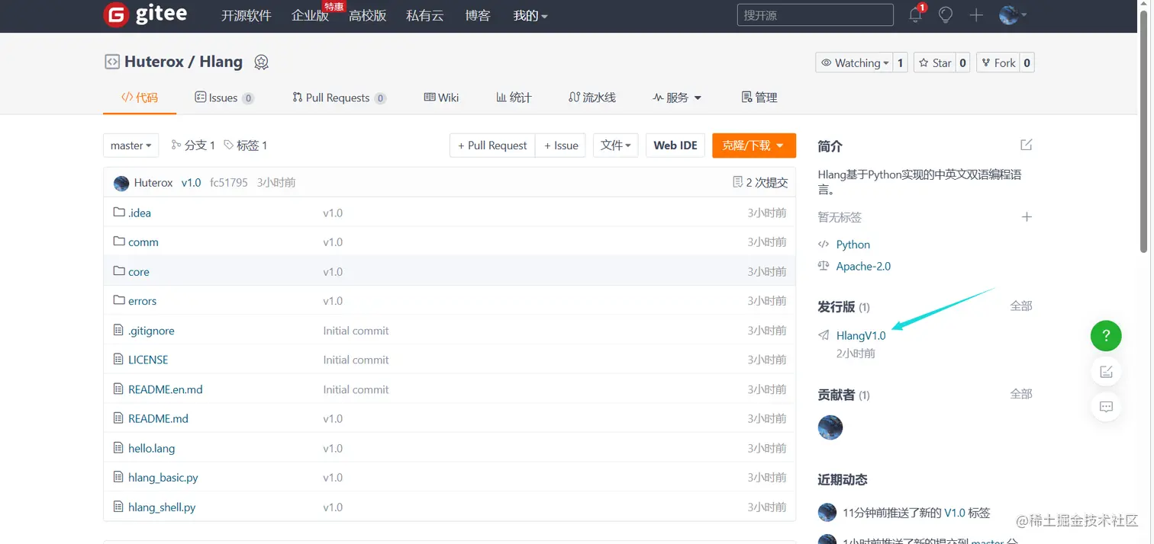Click 标签 1 to view tags
1154x544 pixels.
click(x=245, y=145)
